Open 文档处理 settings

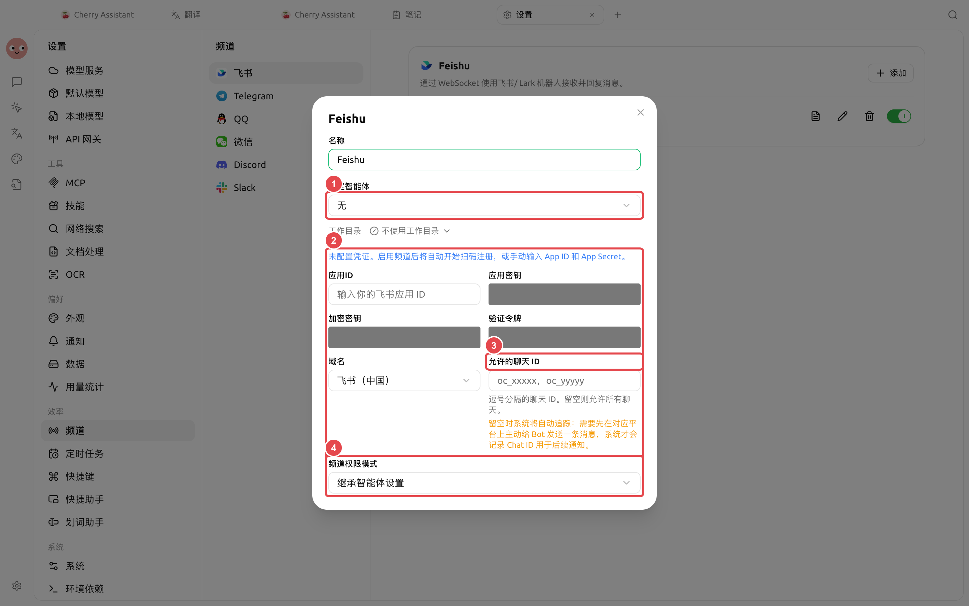[x=118, y=251]
